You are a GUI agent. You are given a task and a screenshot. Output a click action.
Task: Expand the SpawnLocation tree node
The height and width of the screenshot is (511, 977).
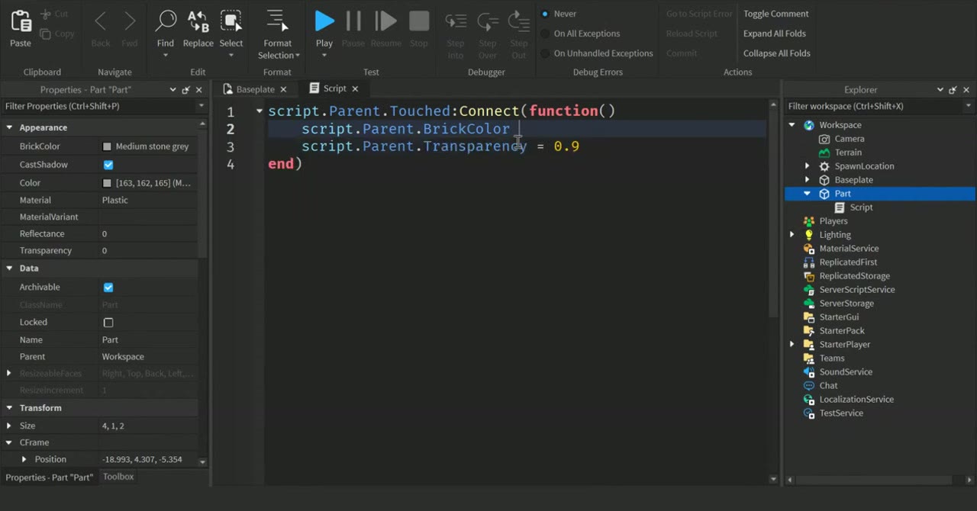807,166
